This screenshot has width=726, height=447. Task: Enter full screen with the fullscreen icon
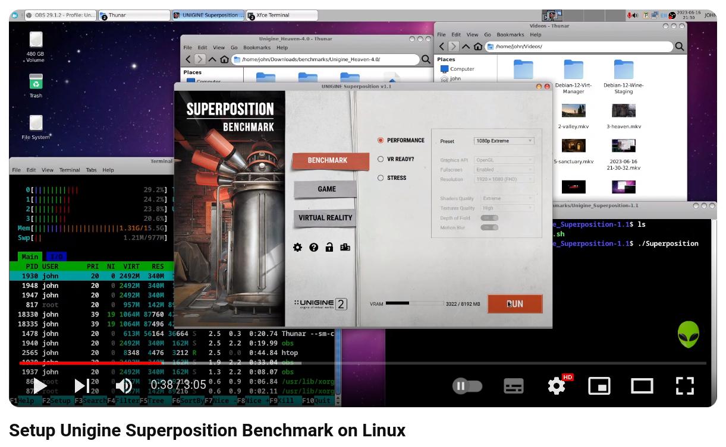click(x=685, y=386)
